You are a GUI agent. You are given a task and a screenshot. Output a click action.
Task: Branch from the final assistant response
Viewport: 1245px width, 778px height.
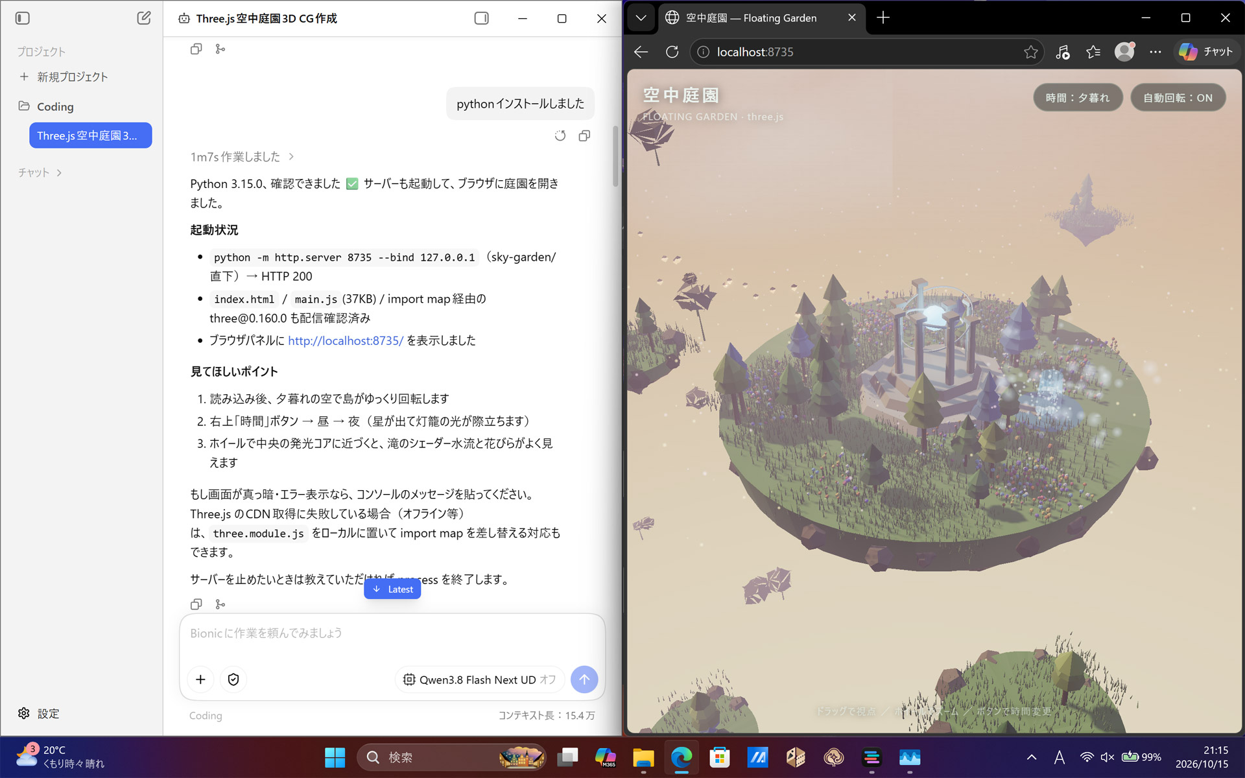[220, 604]
